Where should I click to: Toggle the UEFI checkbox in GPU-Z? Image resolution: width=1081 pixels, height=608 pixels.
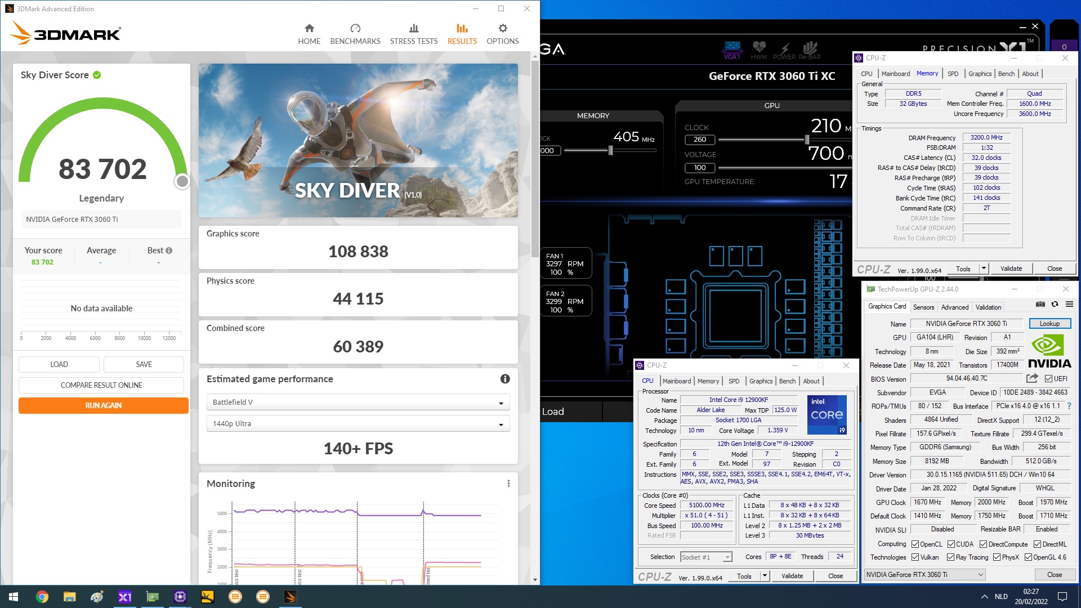(1048, 379)
